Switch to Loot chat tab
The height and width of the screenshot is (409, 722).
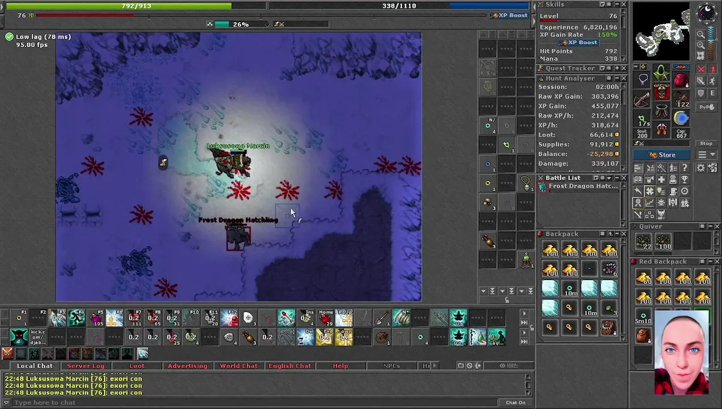point(137,366)
